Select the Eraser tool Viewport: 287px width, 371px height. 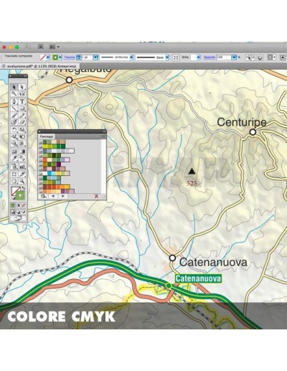coord(22,122)
